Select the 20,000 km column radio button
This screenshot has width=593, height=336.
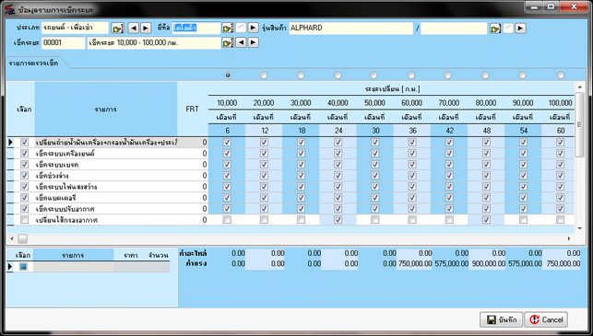point(264,75)
